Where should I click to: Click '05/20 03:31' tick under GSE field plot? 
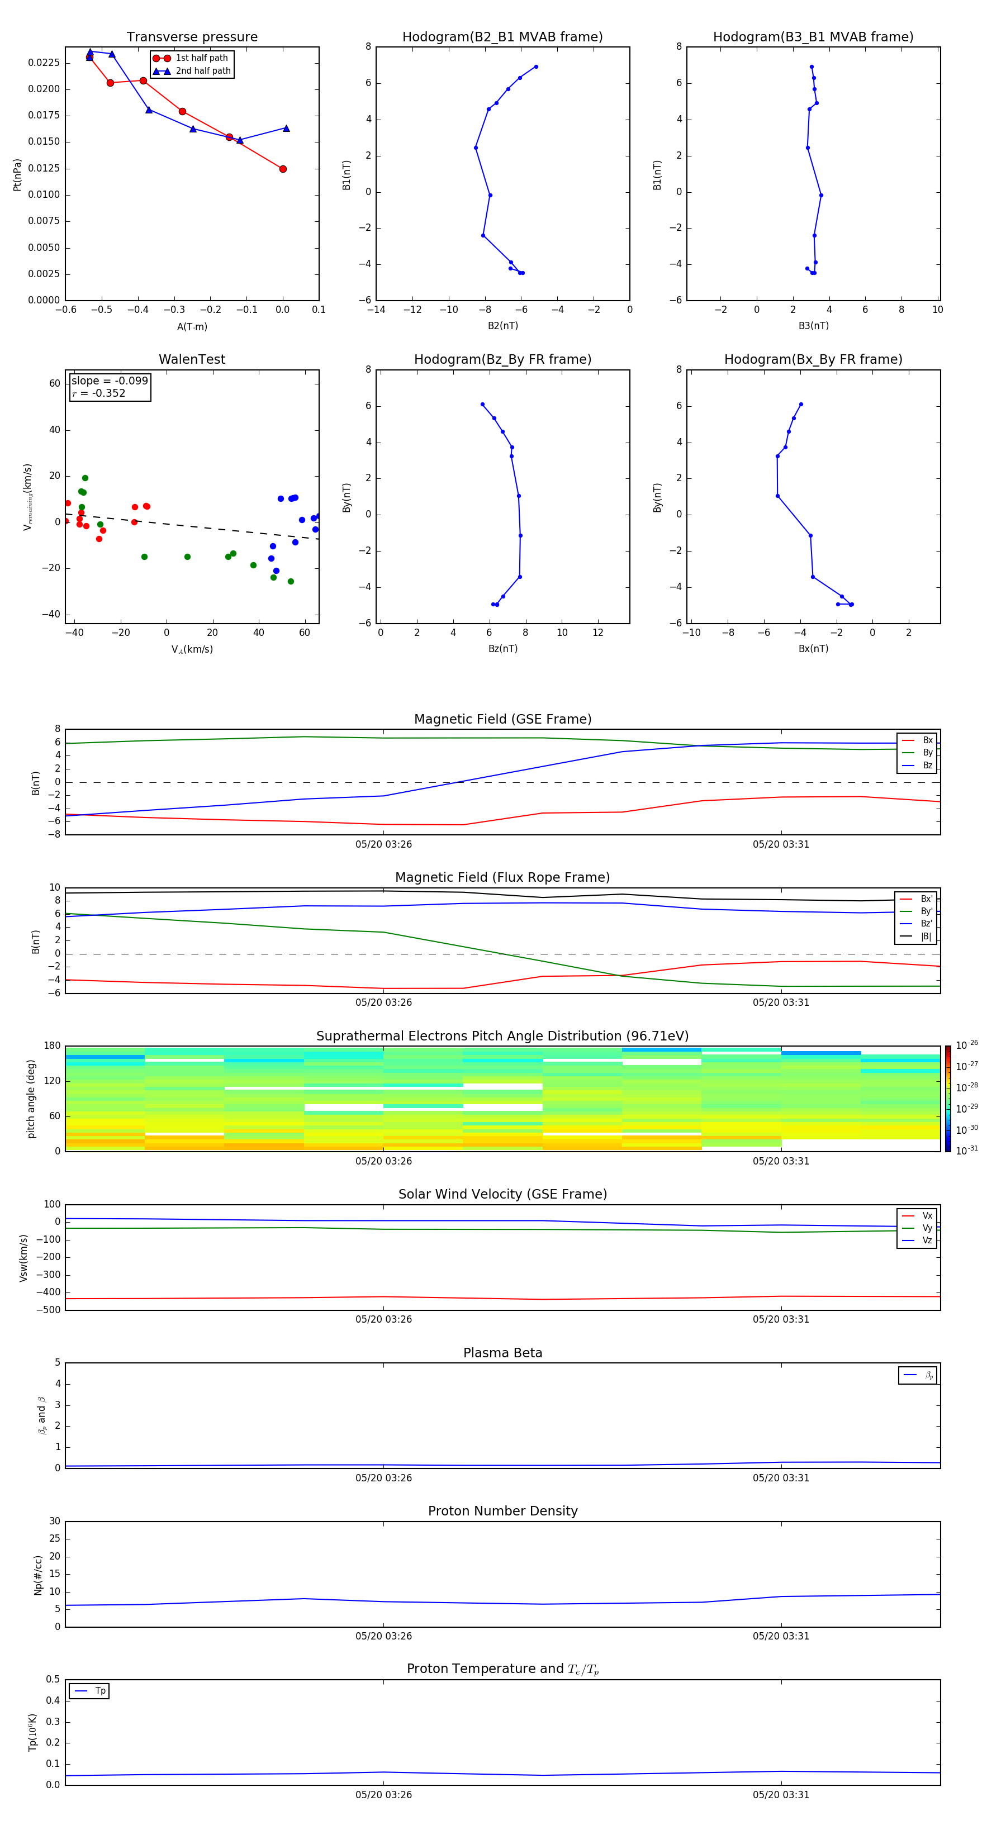click(x=781, y=844)
